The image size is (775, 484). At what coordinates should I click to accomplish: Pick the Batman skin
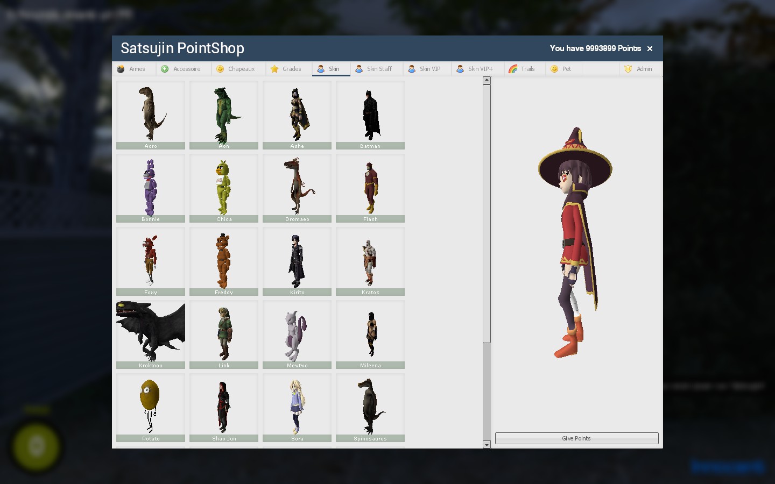[370, 115]
